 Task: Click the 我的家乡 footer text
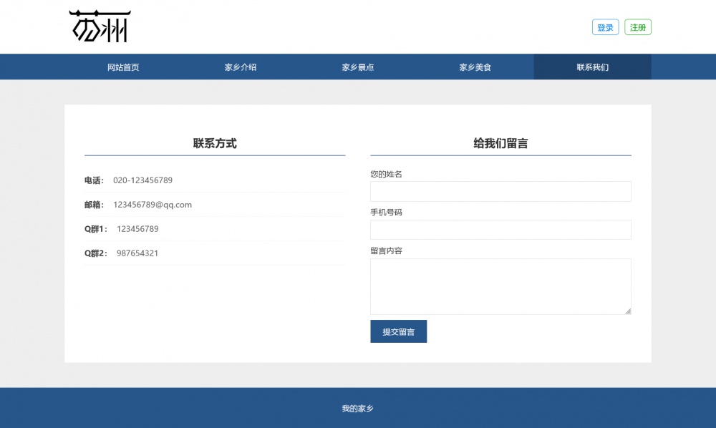tap(357, 409)
